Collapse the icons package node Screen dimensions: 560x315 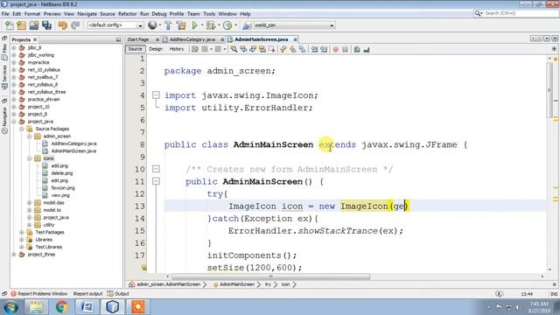point(29,158)
